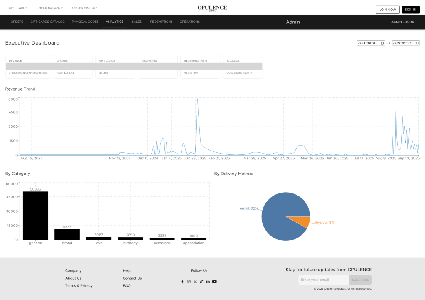Open the end date calendar picker icon
This screenshot has height=300, width=425.
pyautogui.click(x=417, y=43)
